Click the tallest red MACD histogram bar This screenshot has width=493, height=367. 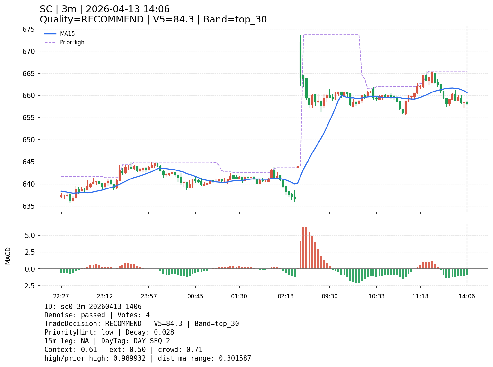[x=303, y=248]
